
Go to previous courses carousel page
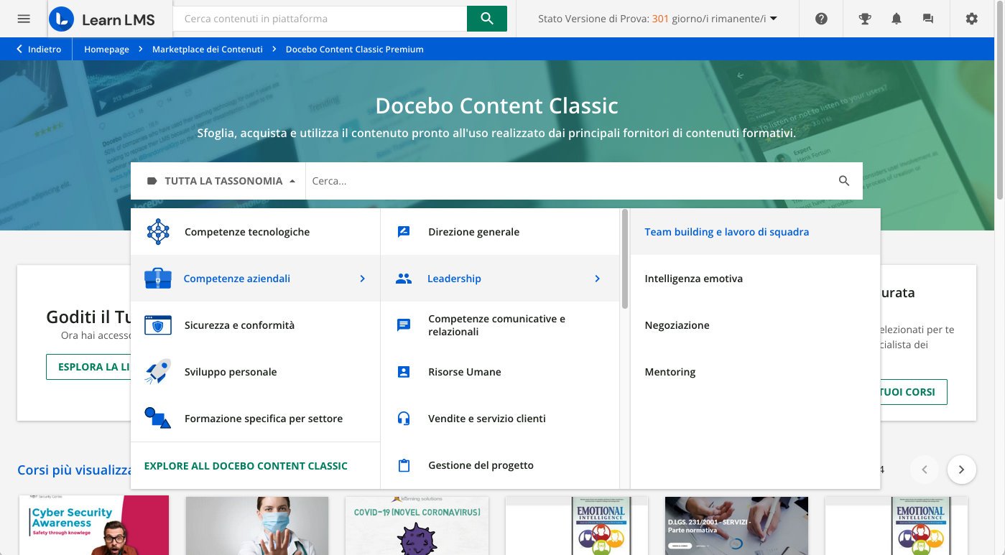(925, 470)
